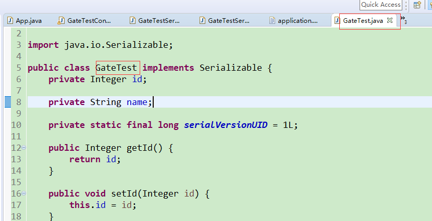Open the GateTestCon... editor tab

[89, 21]
